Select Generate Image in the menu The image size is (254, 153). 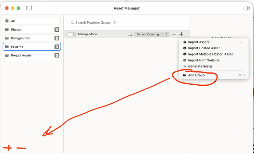click(200, 66)
